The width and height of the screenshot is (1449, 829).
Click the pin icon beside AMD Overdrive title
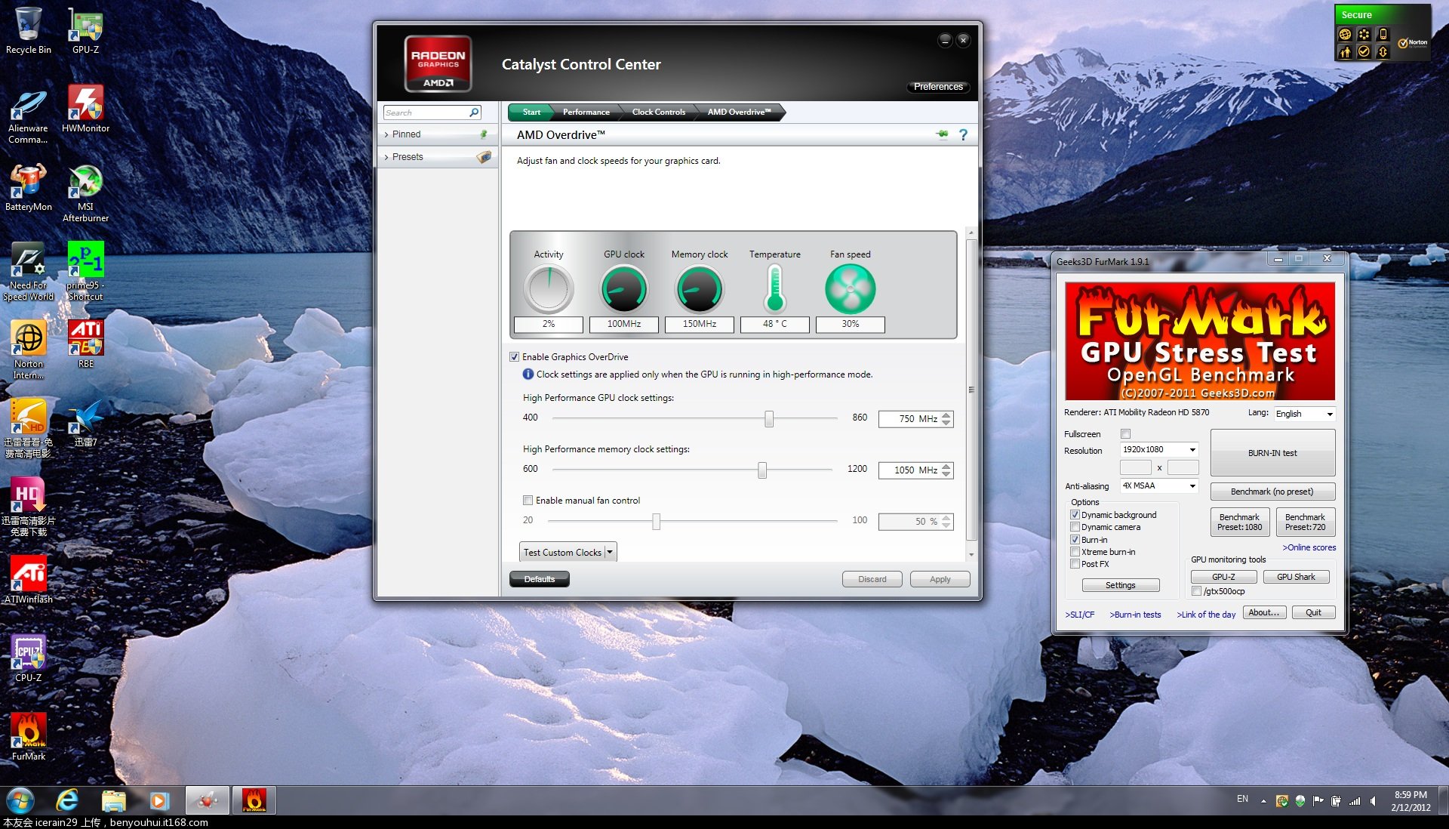pyautogui.click(x=943, y=134)
